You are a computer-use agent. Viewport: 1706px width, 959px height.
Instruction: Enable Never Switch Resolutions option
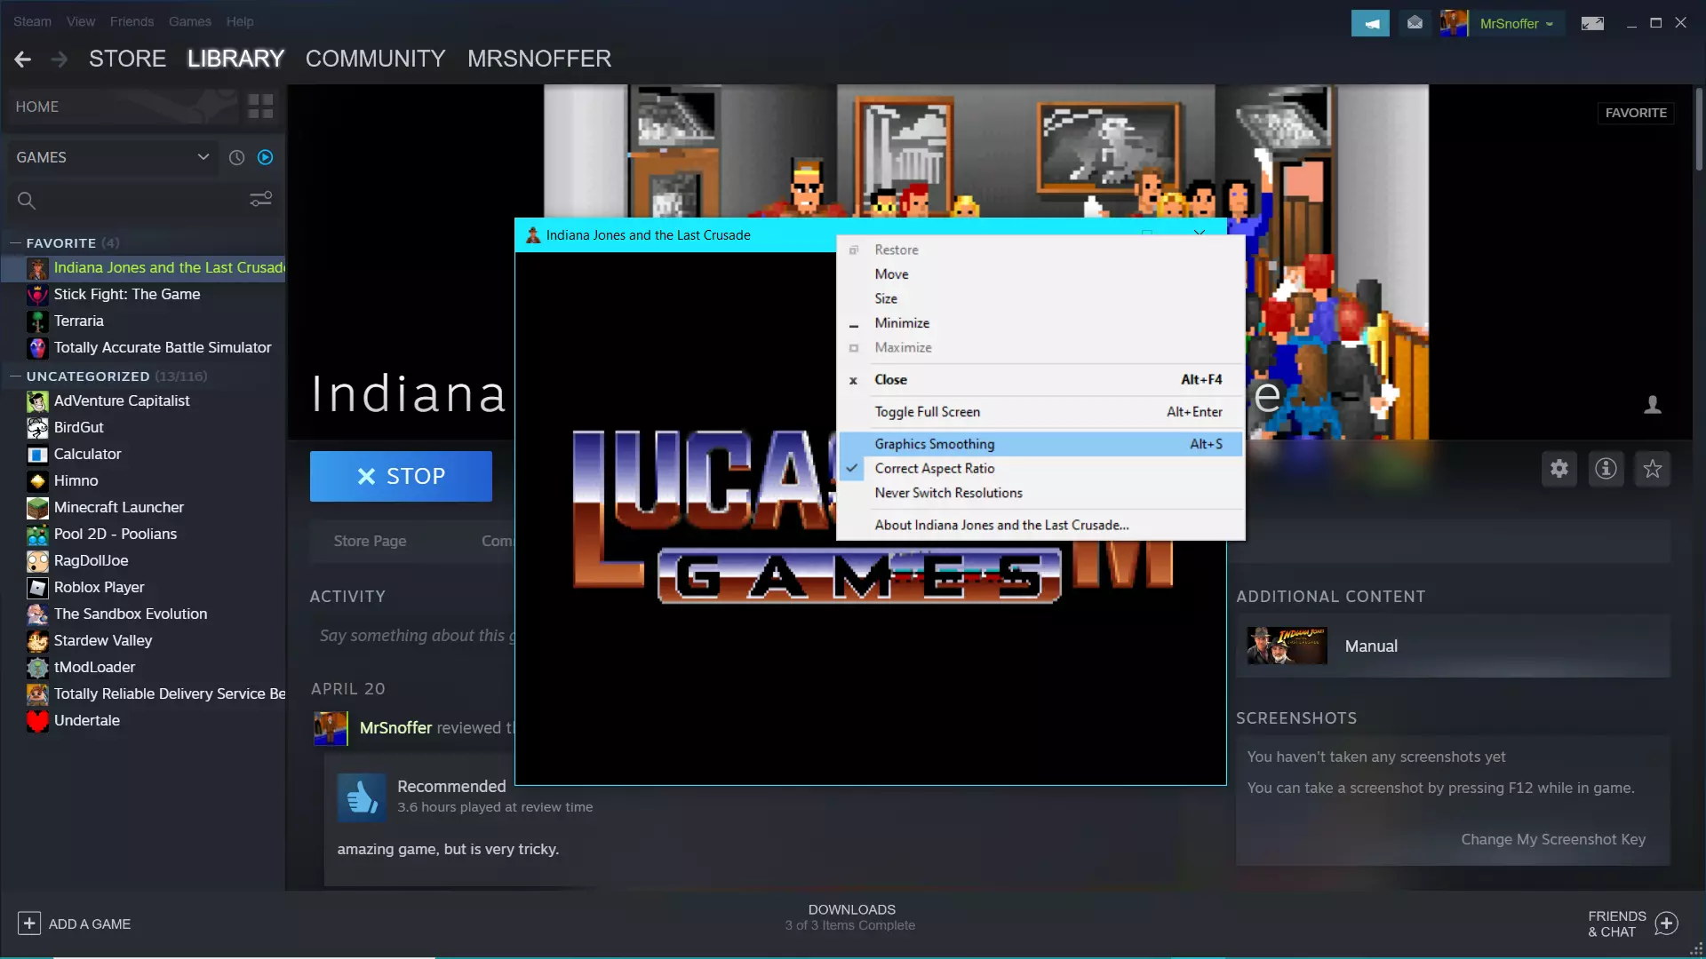948,493
